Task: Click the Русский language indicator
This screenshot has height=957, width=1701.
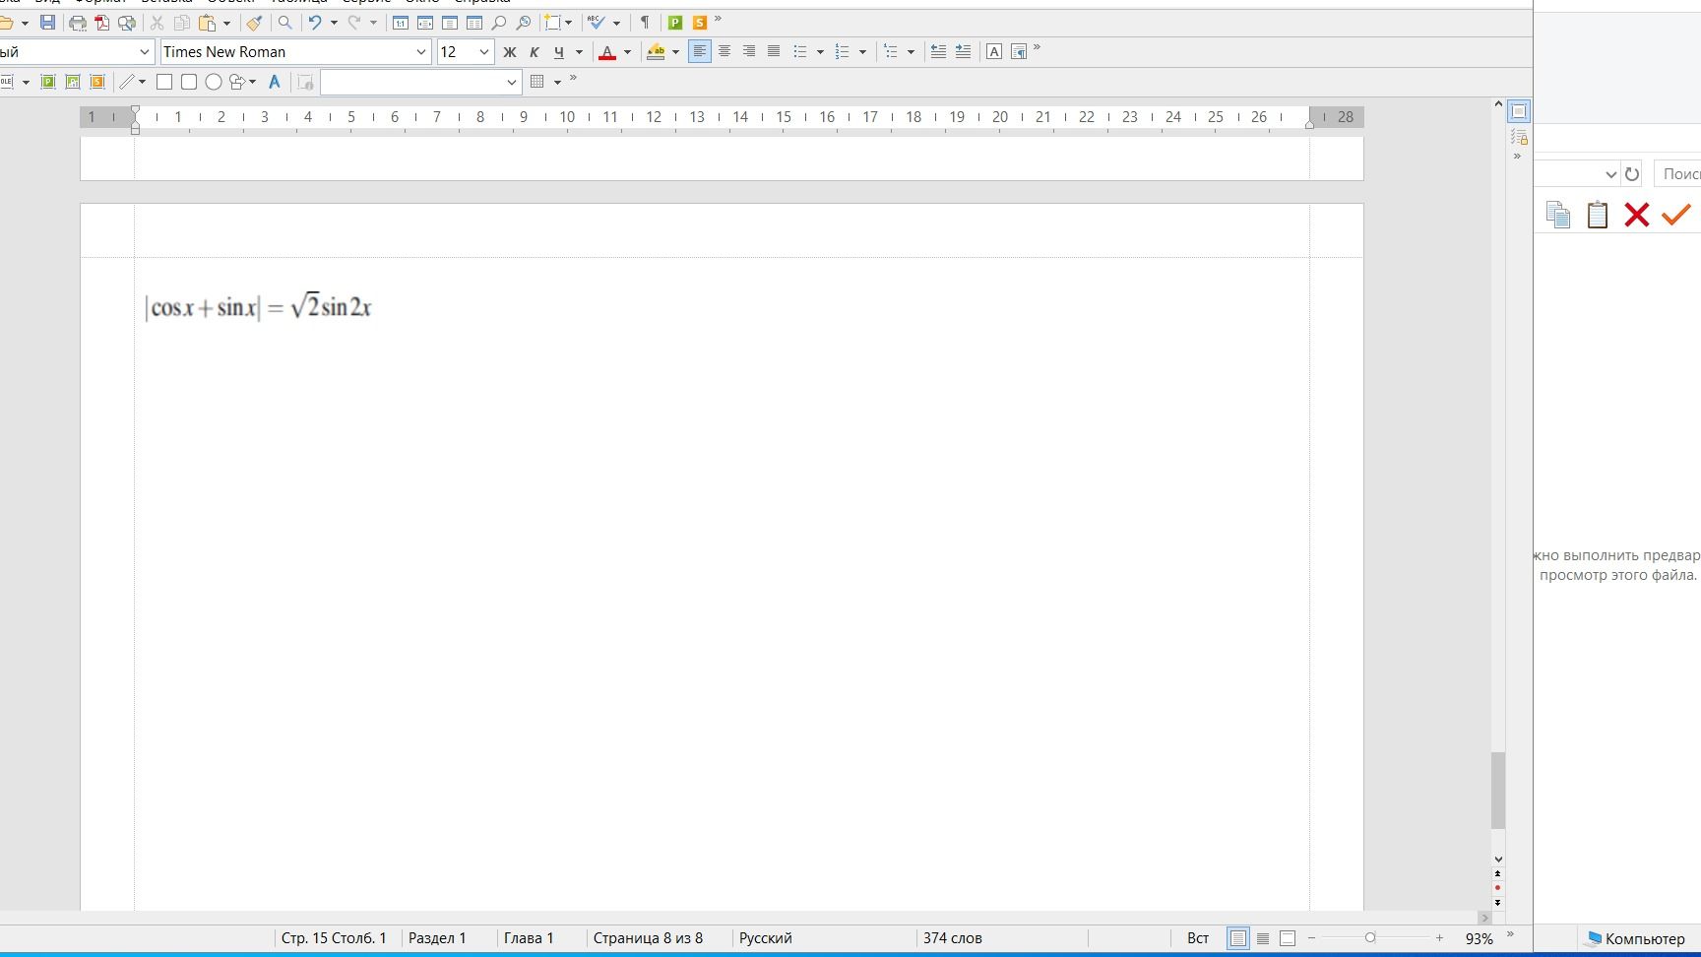Action: pyautogui.click(x=766, y=938)
